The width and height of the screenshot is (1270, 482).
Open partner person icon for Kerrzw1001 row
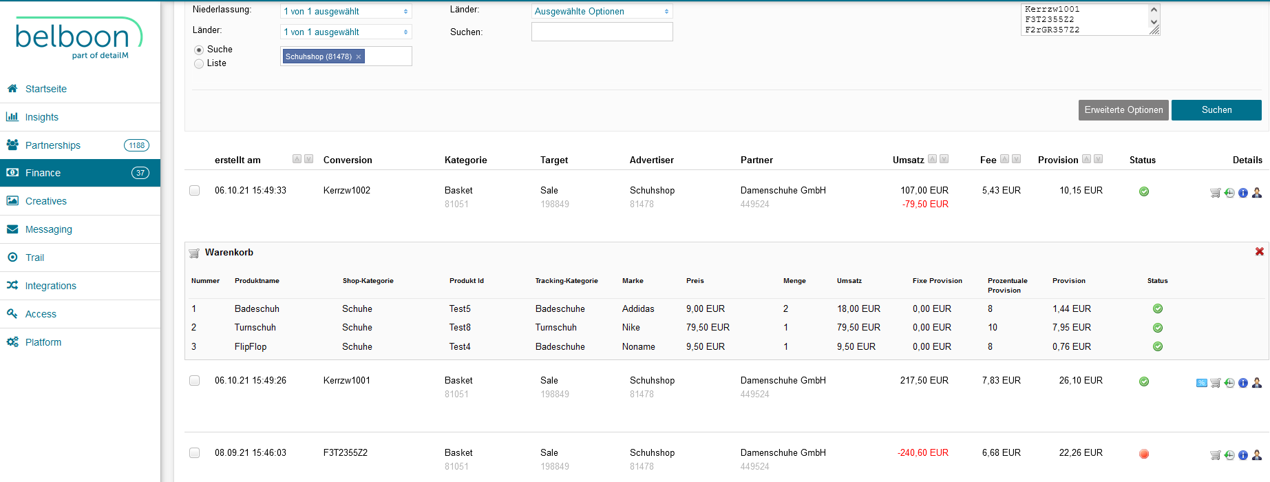(x=1257, y=383)
